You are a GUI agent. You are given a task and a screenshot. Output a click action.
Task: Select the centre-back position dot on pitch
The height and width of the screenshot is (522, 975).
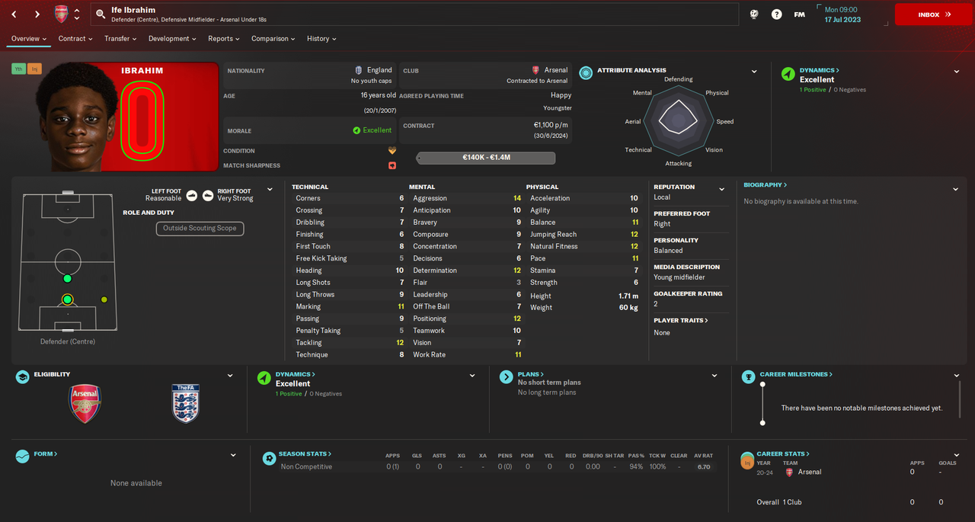click(67, 299)
